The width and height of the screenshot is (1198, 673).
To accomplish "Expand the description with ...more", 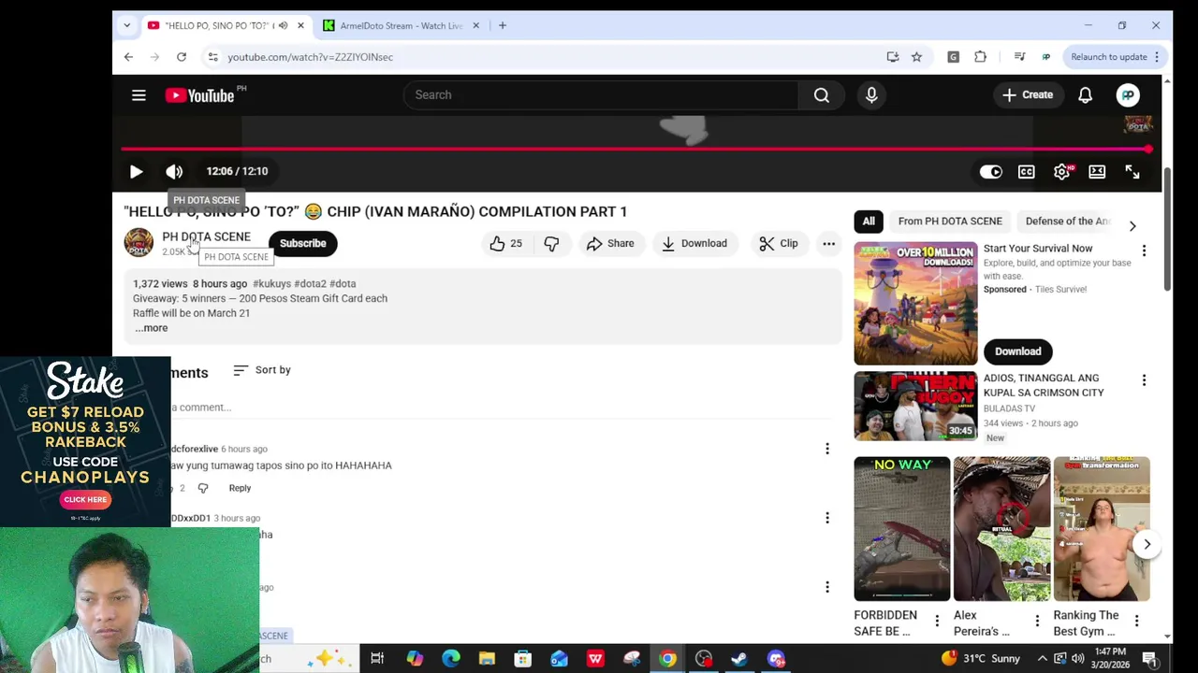I will 151,328.
